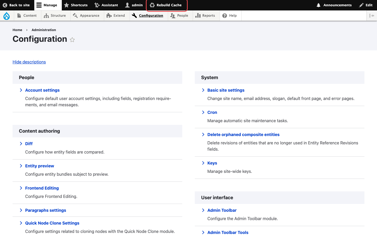Click chevron beside Entity preview
The width and height of the screenshot is (377, 235).
pos(21,166)
